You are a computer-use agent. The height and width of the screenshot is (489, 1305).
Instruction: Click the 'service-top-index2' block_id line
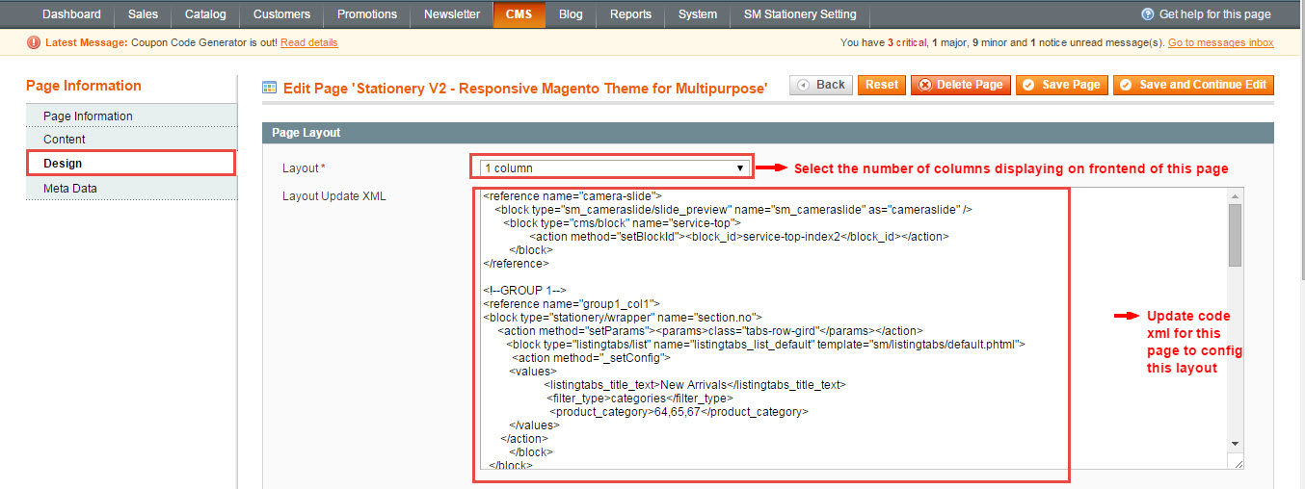739,236
